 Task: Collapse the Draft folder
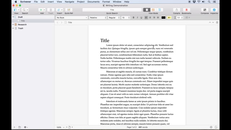click(13, 17)
